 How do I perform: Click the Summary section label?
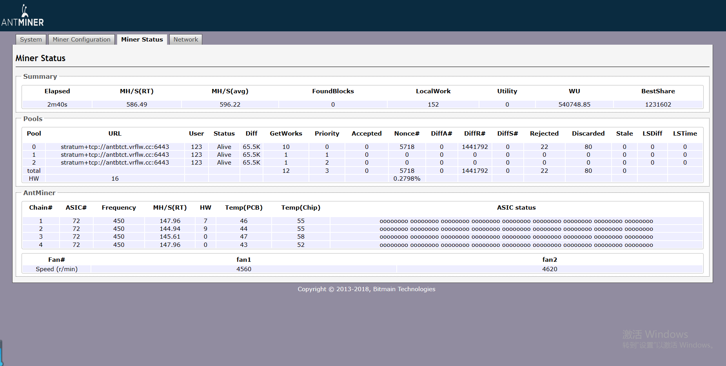[x=40, y=76]
